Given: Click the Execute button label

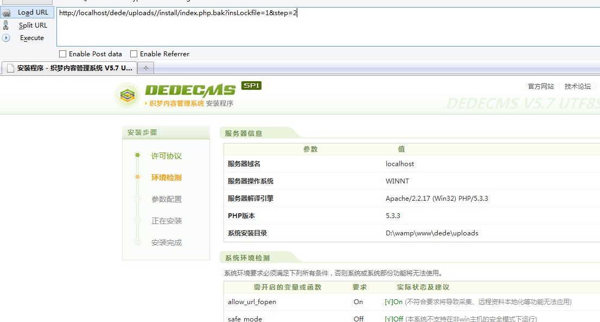Looking at the screenshot, I should point(32,38).
